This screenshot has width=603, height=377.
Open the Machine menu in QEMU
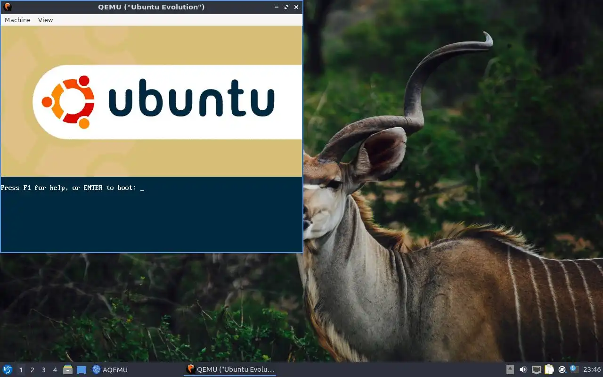17,20
